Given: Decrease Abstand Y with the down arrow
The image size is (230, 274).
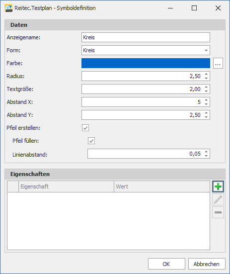Looking at the screenshot, I should (206, 117).
